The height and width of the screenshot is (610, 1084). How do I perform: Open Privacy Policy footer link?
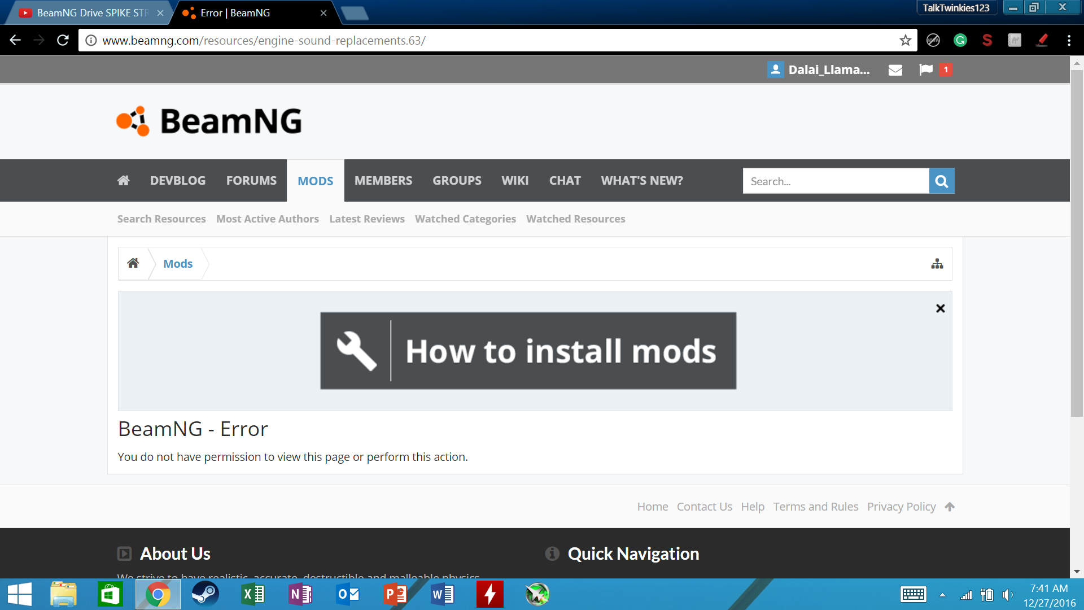[902, 507]
